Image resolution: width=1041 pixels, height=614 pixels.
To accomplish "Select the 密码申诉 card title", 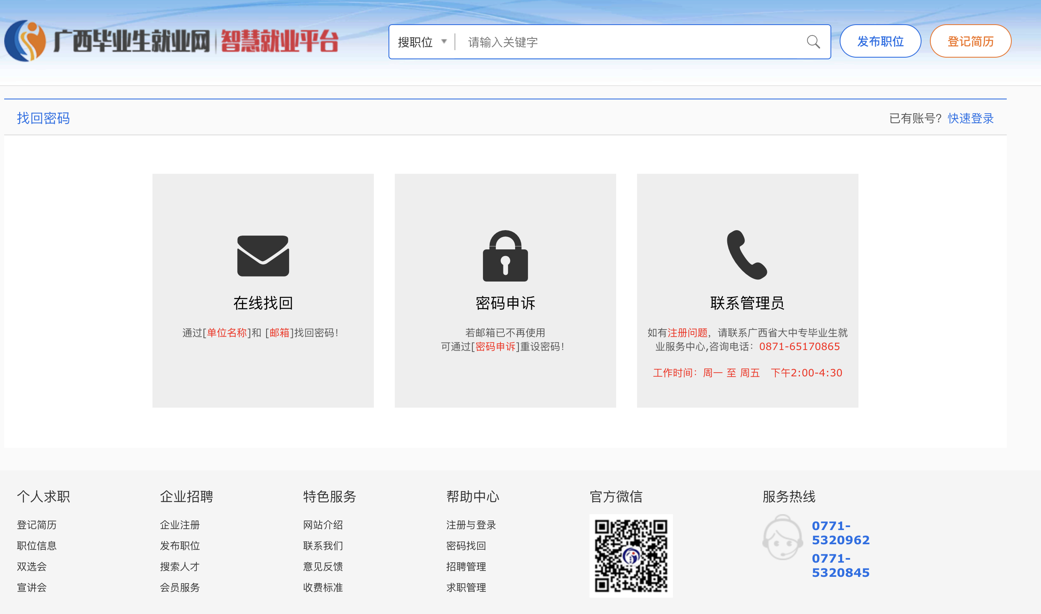I will coord(505,303).
